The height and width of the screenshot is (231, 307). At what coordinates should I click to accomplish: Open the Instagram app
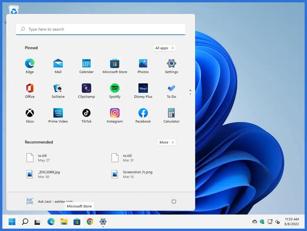115,116
